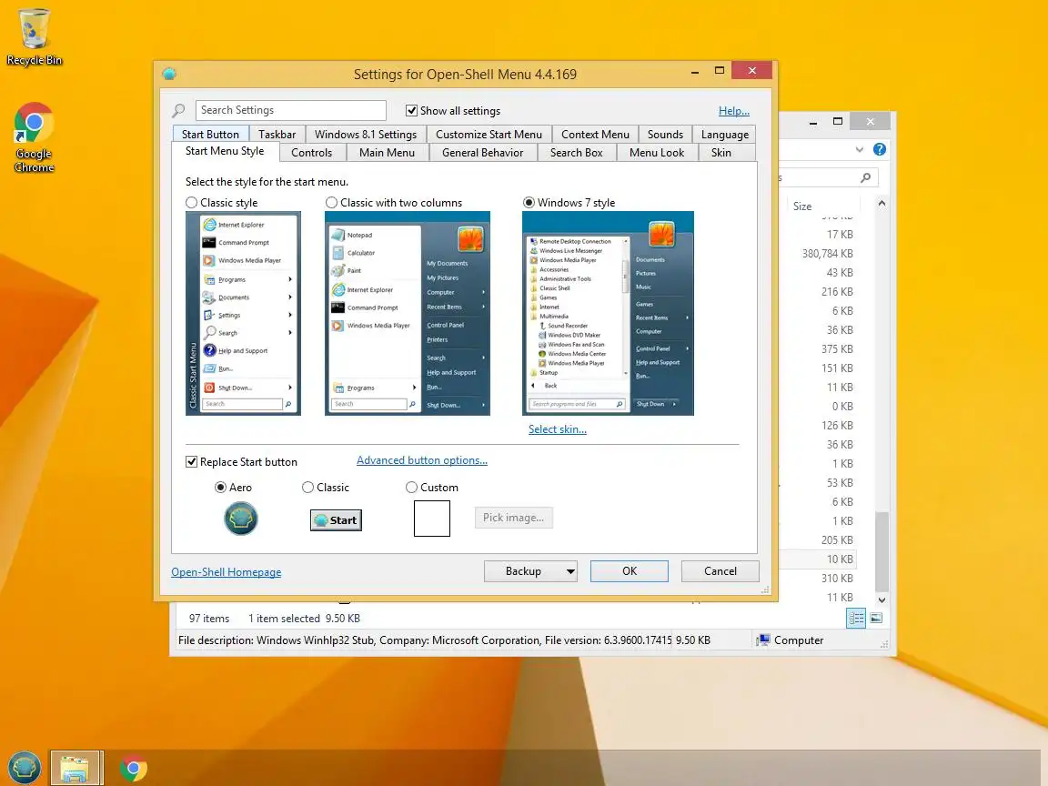
Task: Click the Size column header in Explorer
Action: pyautogui.click(x=802, y=207)
